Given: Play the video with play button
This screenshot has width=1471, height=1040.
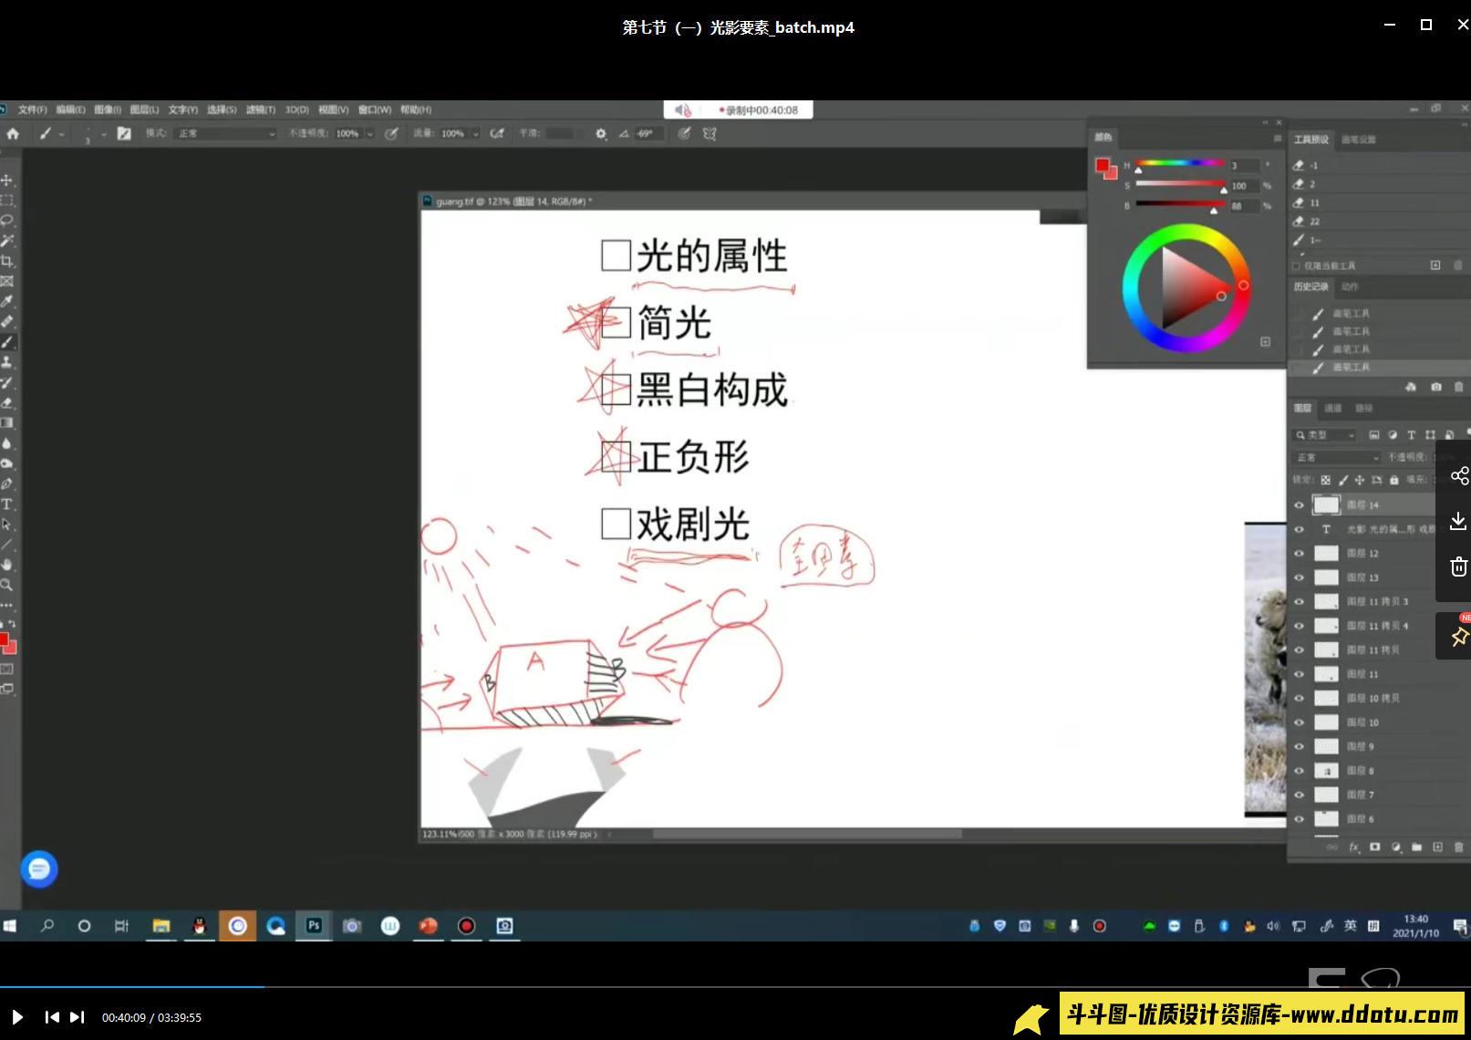Looking at the screenshot, I should click(16, 1017).
